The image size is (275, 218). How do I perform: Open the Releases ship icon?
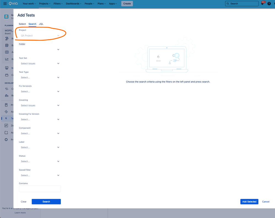7,96
